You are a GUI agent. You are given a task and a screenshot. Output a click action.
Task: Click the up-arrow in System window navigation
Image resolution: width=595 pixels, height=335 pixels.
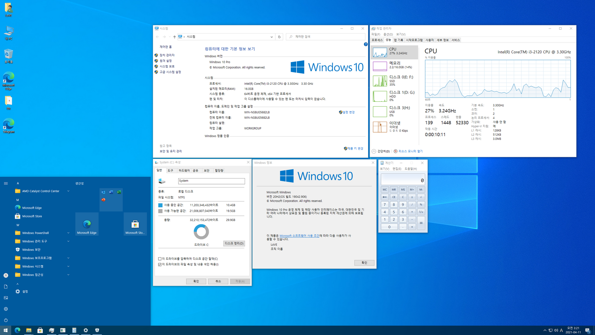[x=174, y=37]
